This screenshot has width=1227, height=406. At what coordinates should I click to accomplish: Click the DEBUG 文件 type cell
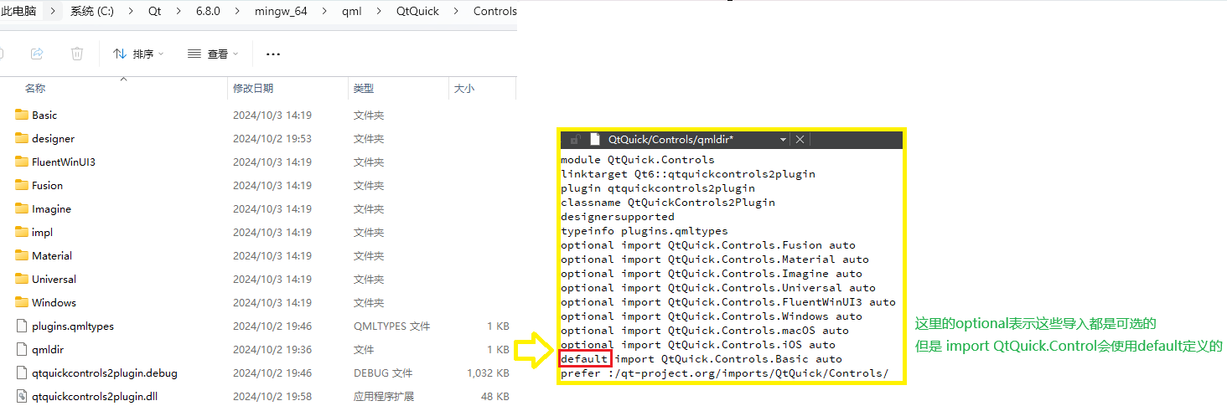(383, 373)
